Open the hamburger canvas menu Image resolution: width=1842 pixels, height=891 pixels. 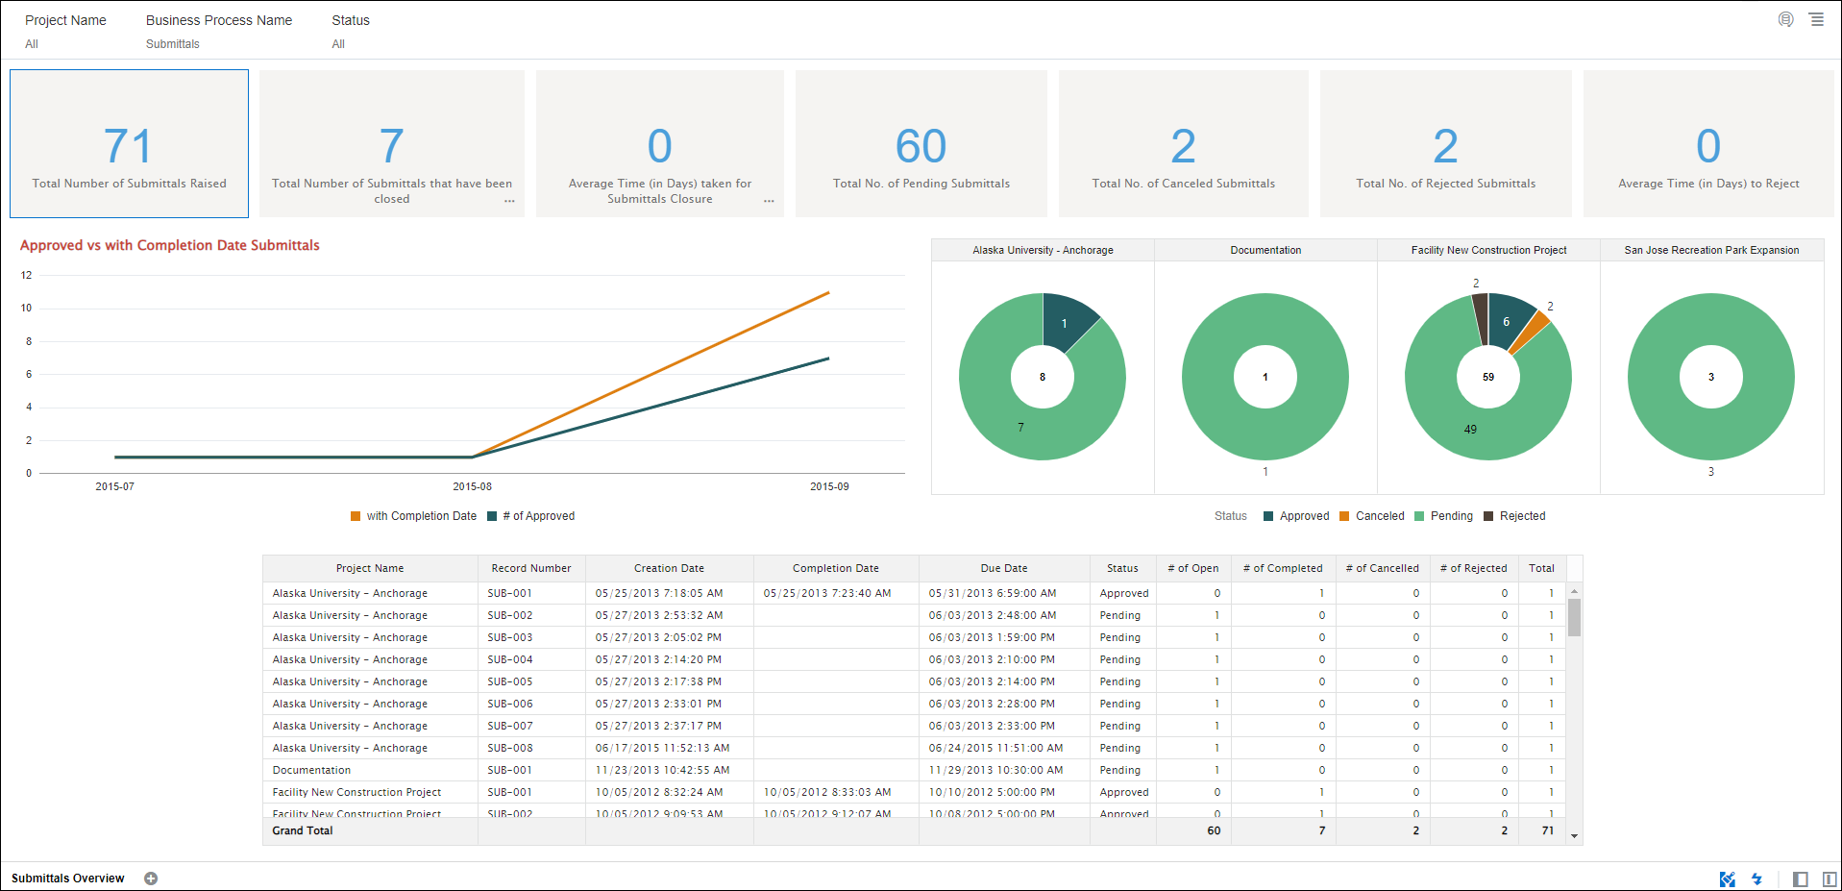tap(1817, 19)
